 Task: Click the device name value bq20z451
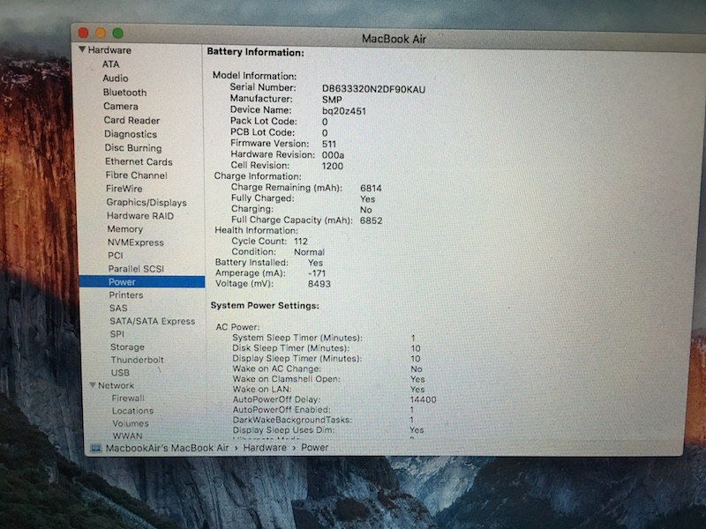[344, 111]
